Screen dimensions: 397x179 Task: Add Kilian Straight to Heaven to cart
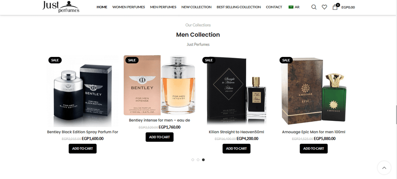(x=236, y=149)
